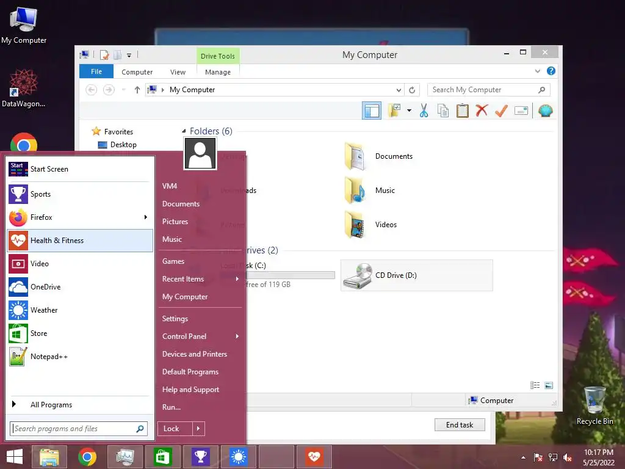Open File Explorer from the taskbar

(x=49, y=457)
